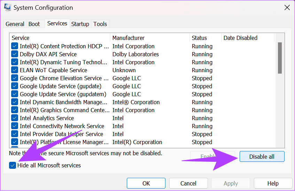295x191 pixels.
Task: Open Help for System Configuration
Action: [x=273, y=183]
